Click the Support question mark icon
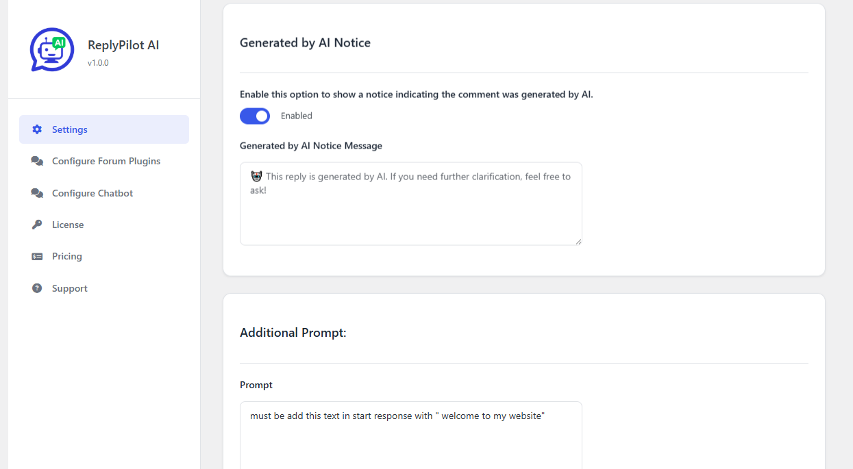Screen dimensions: 853x469 (x=37, y=288)
